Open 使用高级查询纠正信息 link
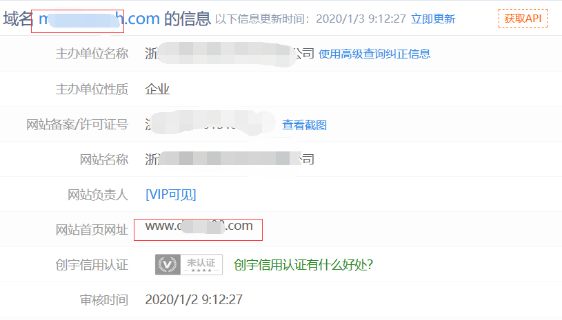This screenshot has width=562, height=320. (374, 54)
